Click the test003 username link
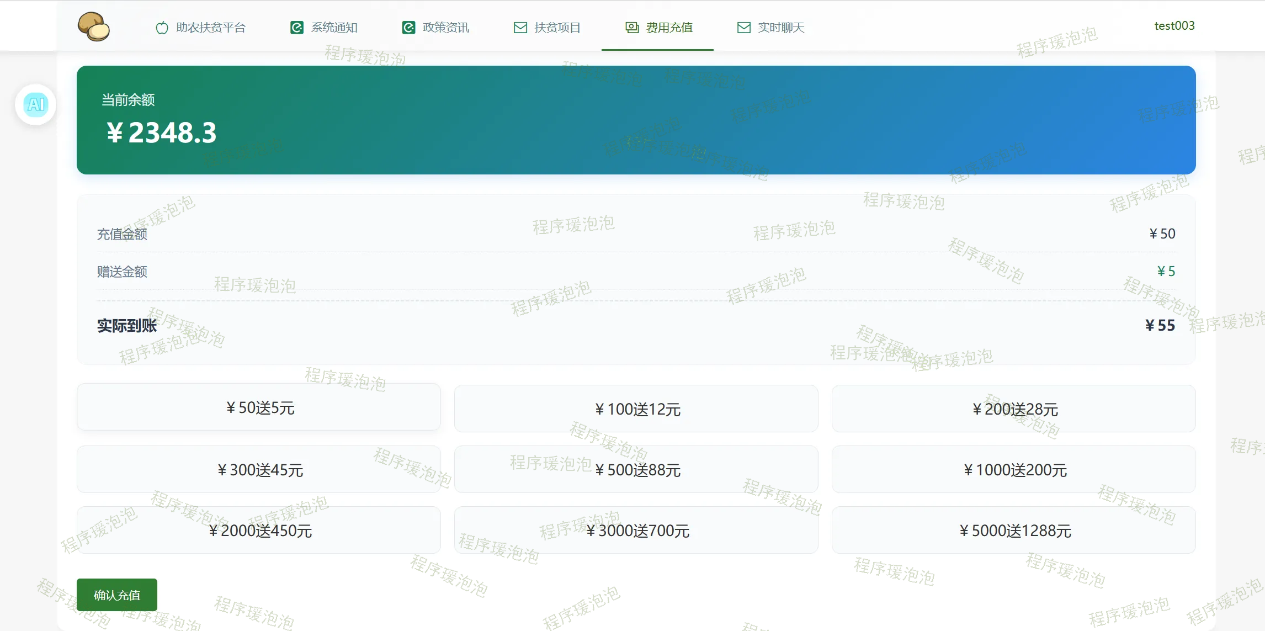 1174,26
